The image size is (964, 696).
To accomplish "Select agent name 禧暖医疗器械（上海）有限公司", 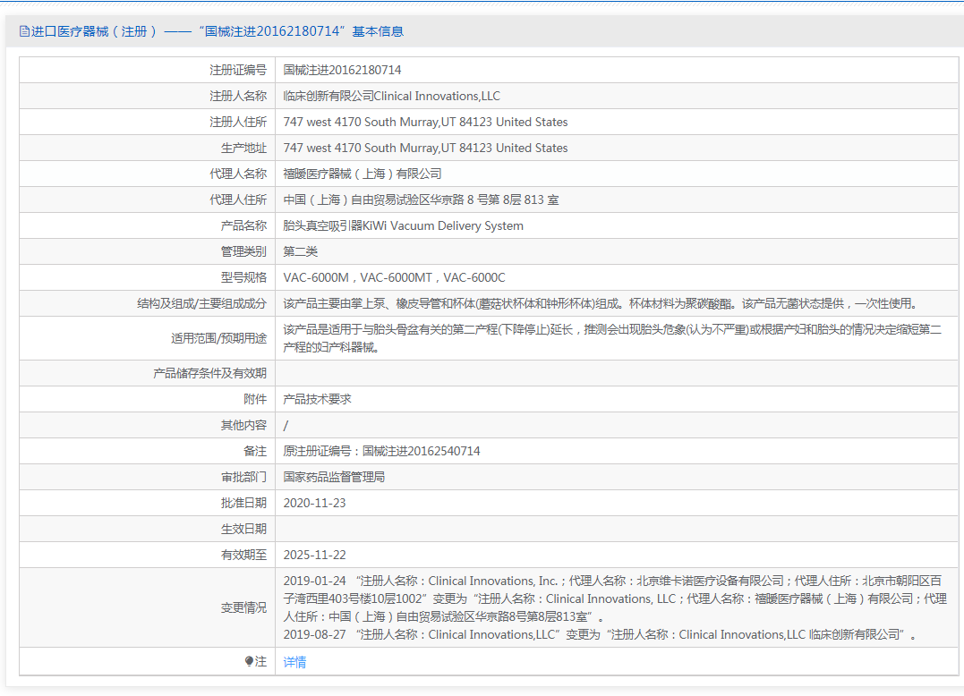I will [363, 174].
